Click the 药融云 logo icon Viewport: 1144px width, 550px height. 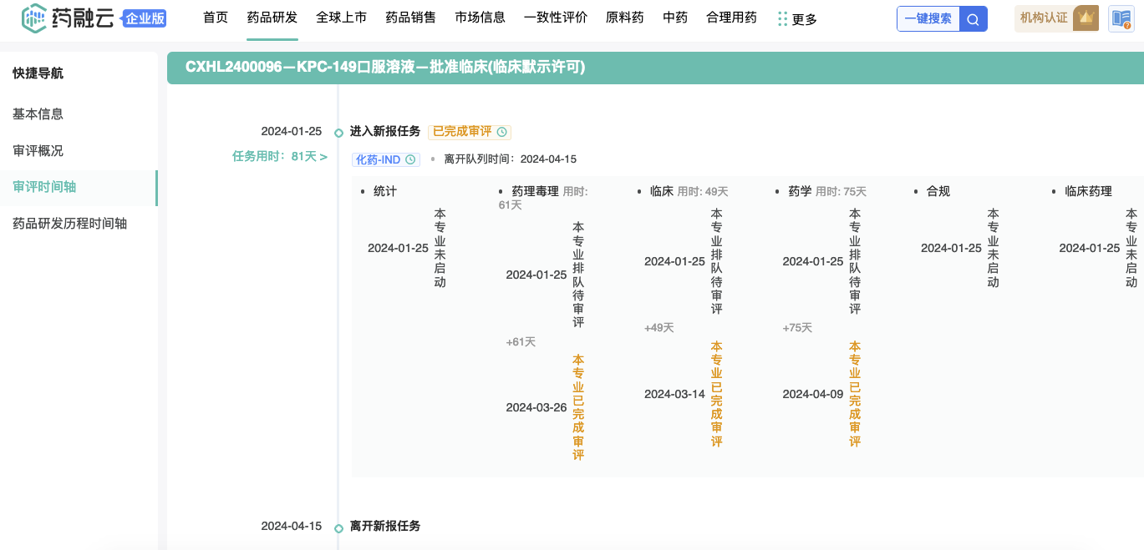[x=34, y=18]
